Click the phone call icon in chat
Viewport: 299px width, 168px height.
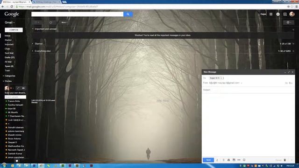pos(18,88)
